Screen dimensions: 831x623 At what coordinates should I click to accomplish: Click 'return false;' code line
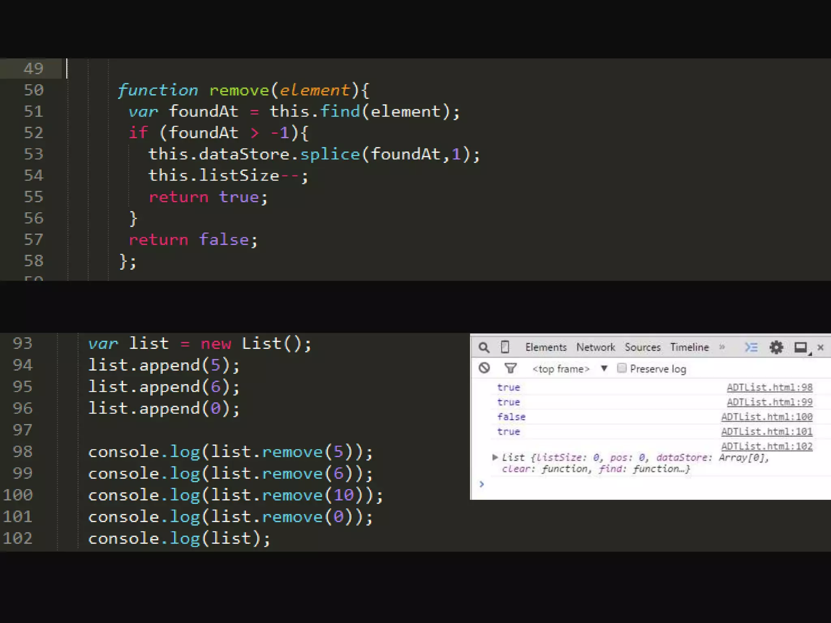193,240
